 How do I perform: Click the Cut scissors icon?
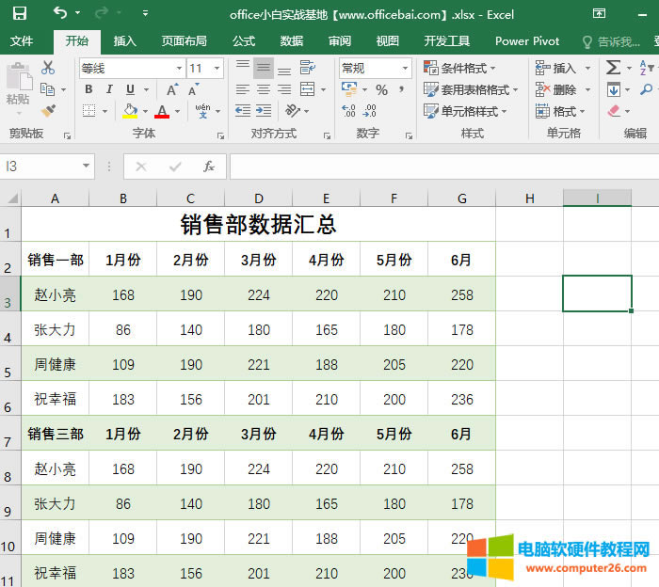48,69
